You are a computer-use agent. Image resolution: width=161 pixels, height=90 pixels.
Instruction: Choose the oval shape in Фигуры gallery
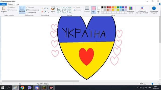pos(63,7)
